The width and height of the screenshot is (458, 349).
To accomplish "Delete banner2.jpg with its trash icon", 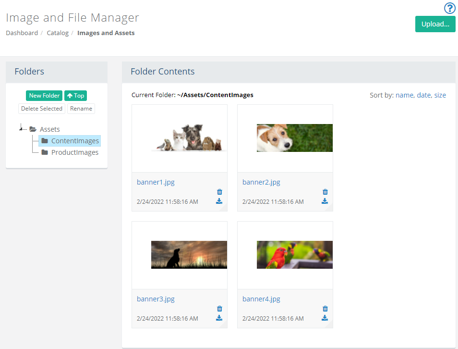I will click(x=325, y=192).
